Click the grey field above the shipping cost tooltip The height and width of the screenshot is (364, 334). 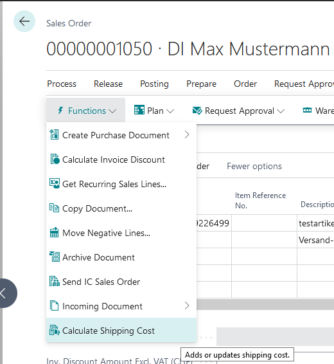pyautogui.click(x=275, y=336)
